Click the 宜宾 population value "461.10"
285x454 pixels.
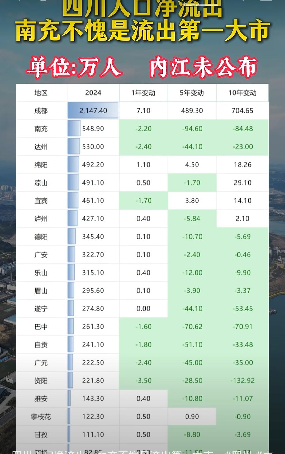click(x=93, y=200)
